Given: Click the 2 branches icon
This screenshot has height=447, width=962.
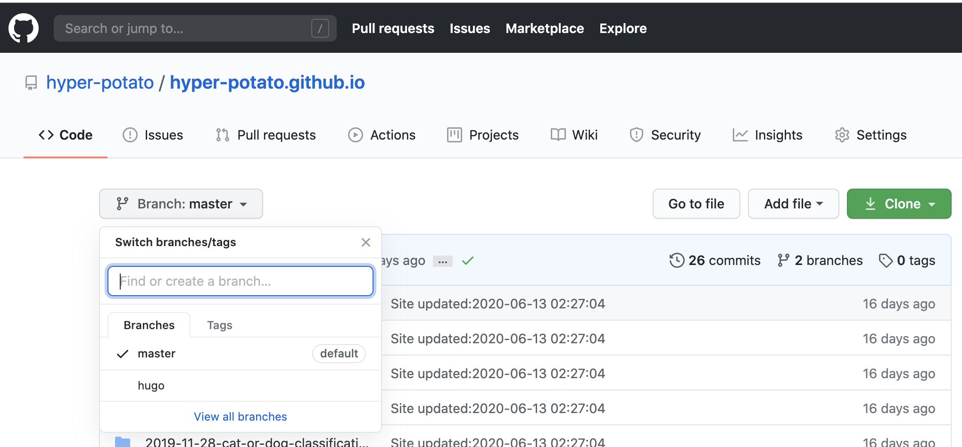Looking at the screenshot, I should tap(783, 260).
